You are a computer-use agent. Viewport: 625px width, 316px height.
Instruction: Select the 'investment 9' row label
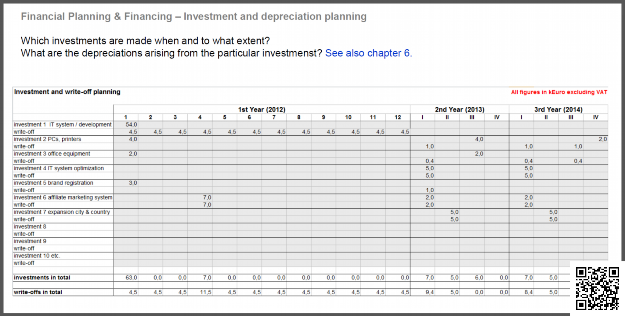coord(30,241)
